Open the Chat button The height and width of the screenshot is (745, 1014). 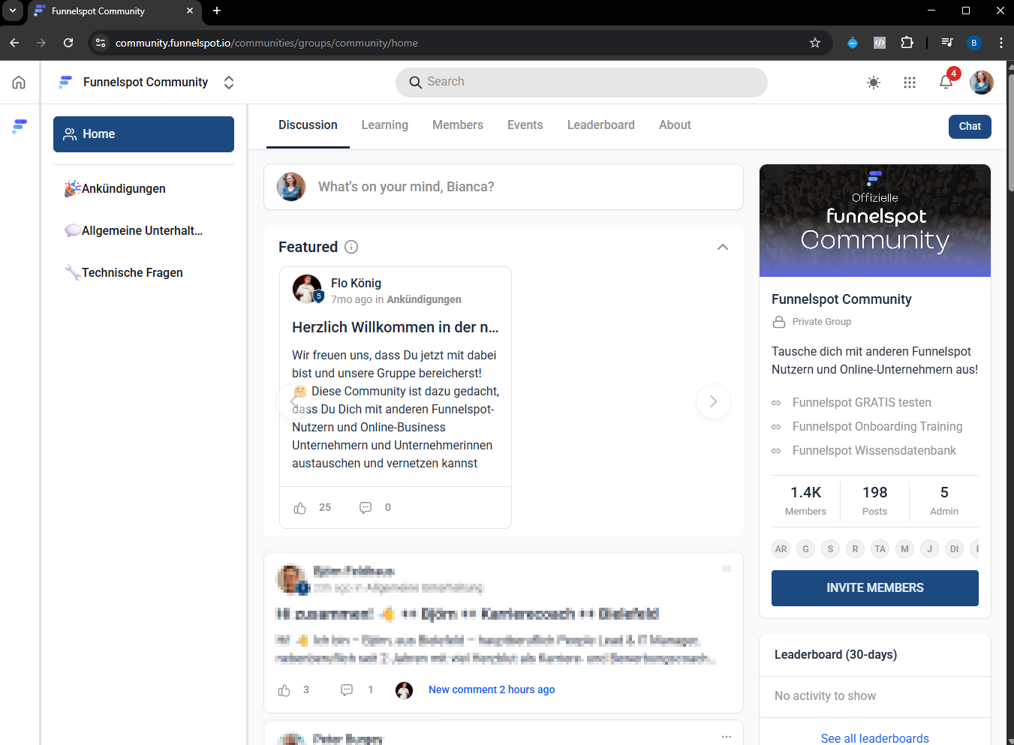(x=970, y=126)
